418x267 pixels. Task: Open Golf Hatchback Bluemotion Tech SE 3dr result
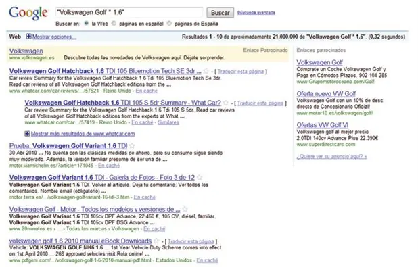coord(105,71)
